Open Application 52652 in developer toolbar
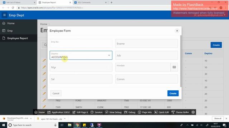229x128 pixels. coord(59,112)
